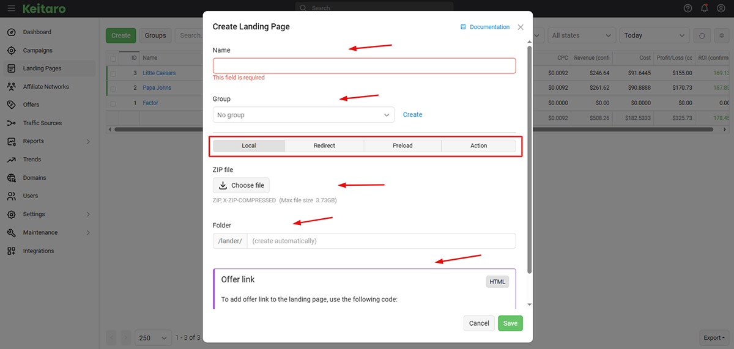Image resolution: width=734 pixels, height=349 pixels.
Task: Tick the checkbox for the Little Caesars row
Action: [113, 73]
